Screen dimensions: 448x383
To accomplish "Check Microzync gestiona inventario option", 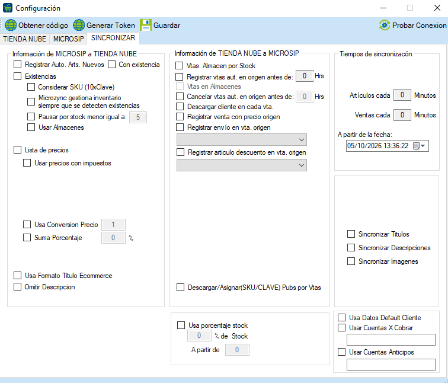I will pyautogui.click(x=31, y=101).
